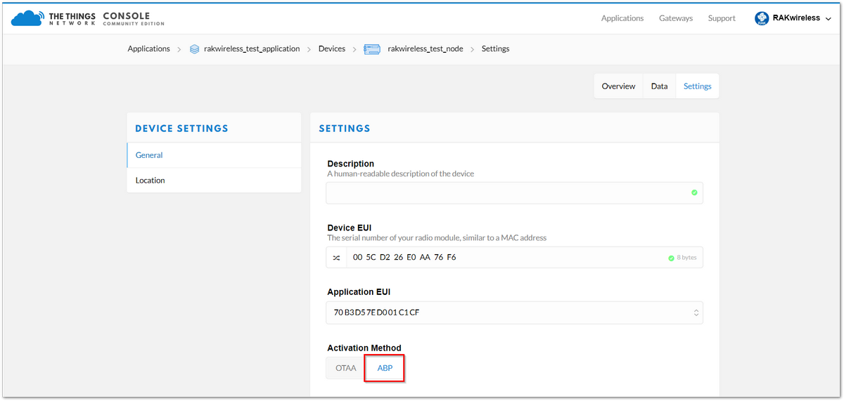This screenshot has height=401, width=844.
Task: Open the Application EUI dropdown
Action: coord(514,313)
